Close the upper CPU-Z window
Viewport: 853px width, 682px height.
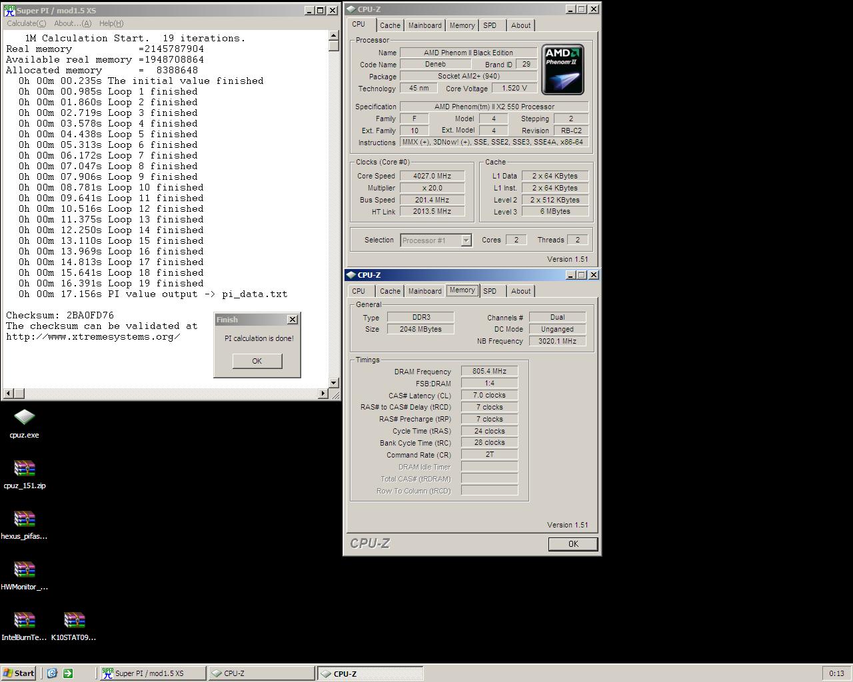click(594, 9)
